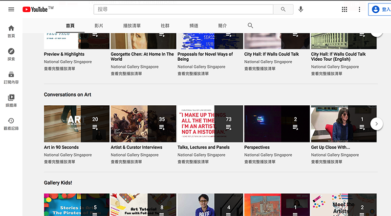Click the YouTube logo
Viewport: 391px width, 216px height.
38,9
